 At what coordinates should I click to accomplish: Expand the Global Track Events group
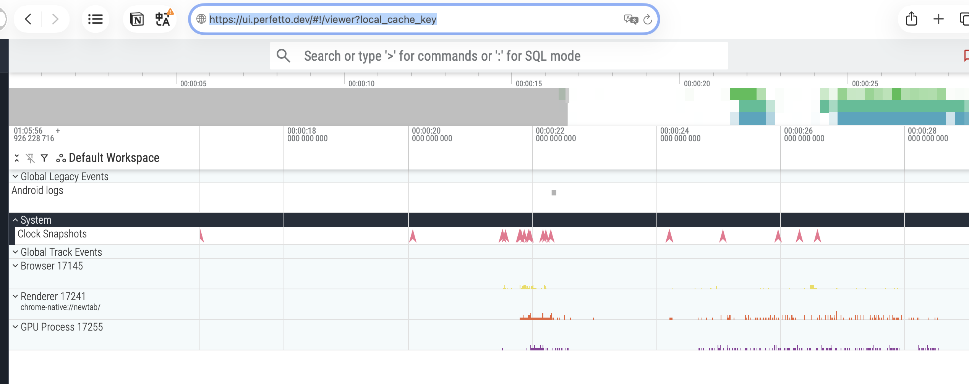click(x=15, y=252)
